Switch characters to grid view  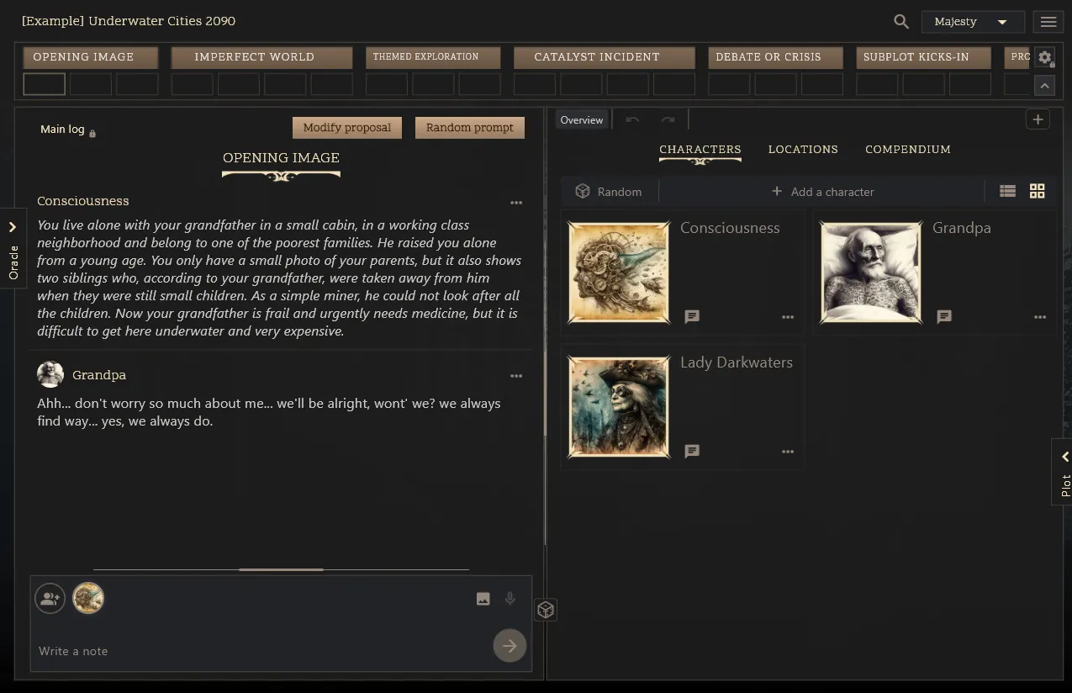1038,192
